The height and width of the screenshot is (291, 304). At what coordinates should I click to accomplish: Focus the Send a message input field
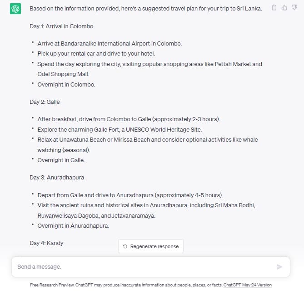pos(144,267)
